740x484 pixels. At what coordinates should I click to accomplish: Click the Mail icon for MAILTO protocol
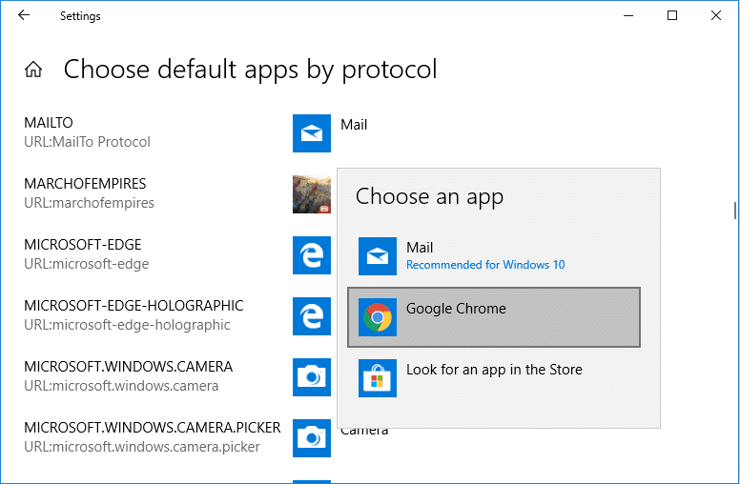click(312, 133)
